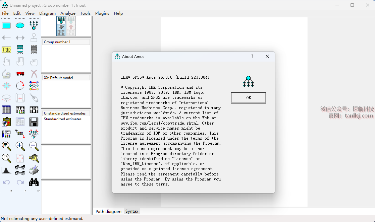Select Group number 1 in groups panel
This screenshot has height=222, width=375.
pyautogui.click(x=57, y=42)
